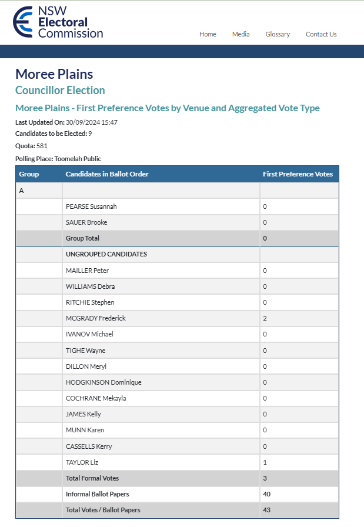
Task: Click the Informal Ballot Papers value 40
Action: click(x=267, y=494)
